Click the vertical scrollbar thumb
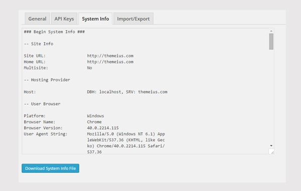 271,42
